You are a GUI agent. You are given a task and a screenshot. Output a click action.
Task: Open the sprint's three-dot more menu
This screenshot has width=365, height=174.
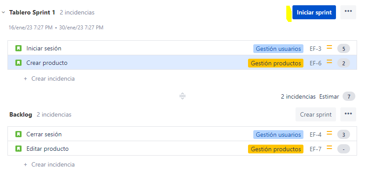(x=348, y=12)
